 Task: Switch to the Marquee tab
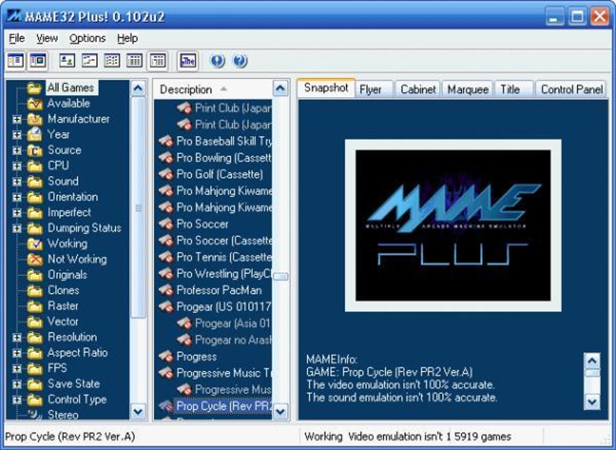(x=468, y=89)
